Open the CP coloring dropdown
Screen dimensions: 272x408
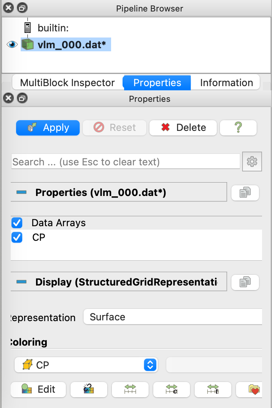point(86,365)
